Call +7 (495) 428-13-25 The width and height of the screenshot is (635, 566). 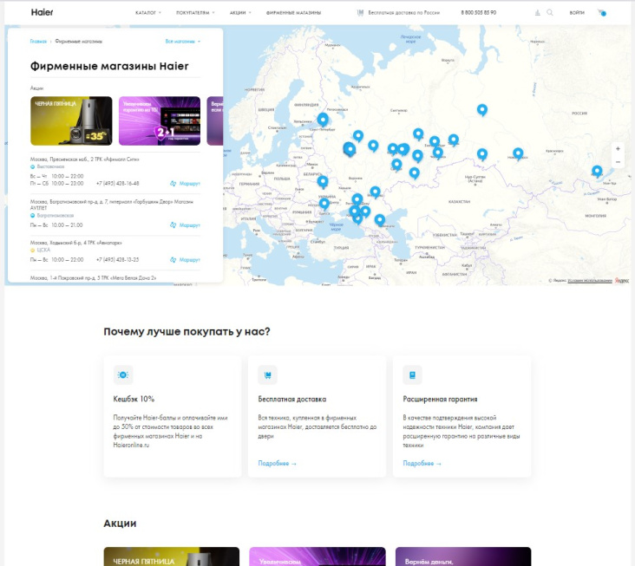117,260
